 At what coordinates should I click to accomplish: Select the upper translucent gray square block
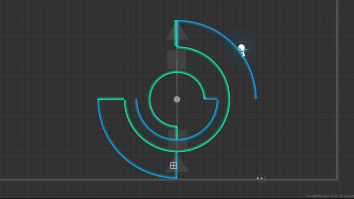[177, 60]
